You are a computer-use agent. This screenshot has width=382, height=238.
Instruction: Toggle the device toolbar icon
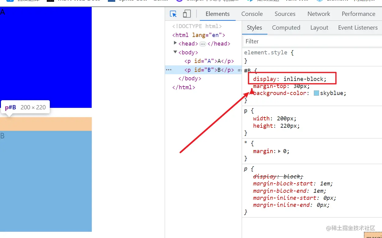pyautogui.click(x=187, y=14)
